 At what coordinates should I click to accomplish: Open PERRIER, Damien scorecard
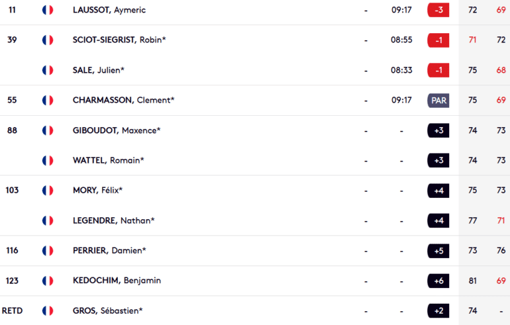109,251
